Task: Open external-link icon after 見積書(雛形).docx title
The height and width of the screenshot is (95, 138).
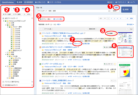Action: (x=73, y=81)
